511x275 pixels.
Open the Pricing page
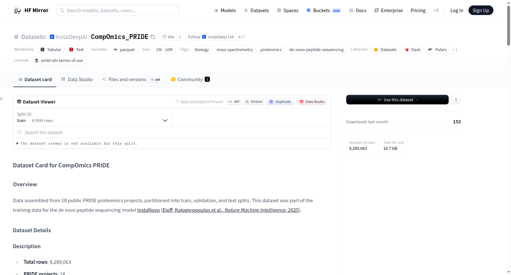418,10
